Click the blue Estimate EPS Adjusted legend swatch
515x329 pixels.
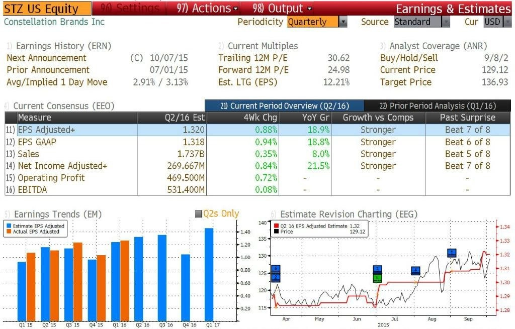9,226
